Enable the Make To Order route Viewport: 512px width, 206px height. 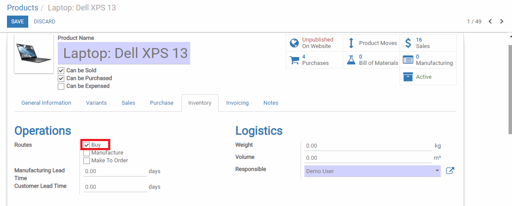[86, 161]
